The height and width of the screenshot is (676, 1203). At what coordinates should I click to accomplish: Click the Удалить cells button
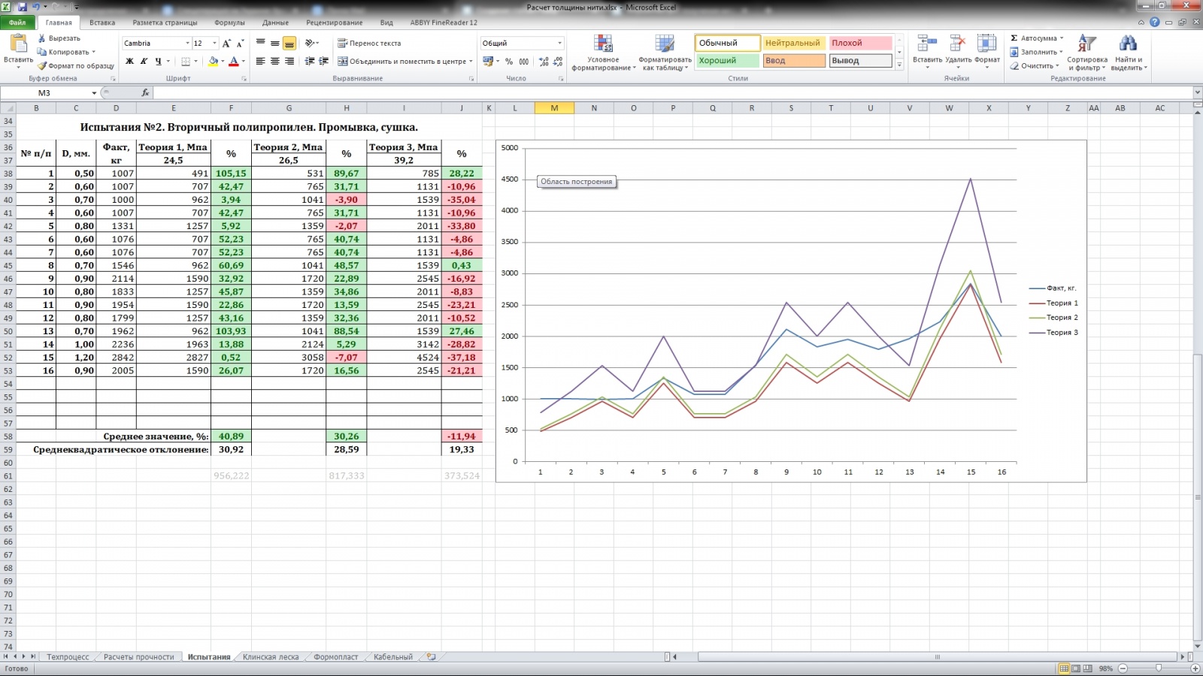(958, 51)
